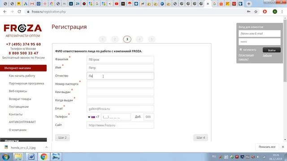287x161 pixels.
Task: Open 'Веб-сервисы' in the sidebar
Action: coord(18,91)
